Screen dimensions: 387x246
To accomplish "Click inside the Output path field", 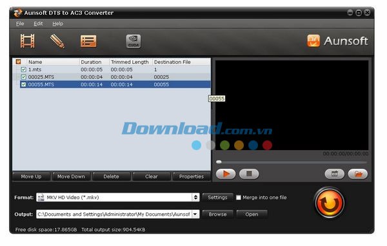I will coord(114,214).
